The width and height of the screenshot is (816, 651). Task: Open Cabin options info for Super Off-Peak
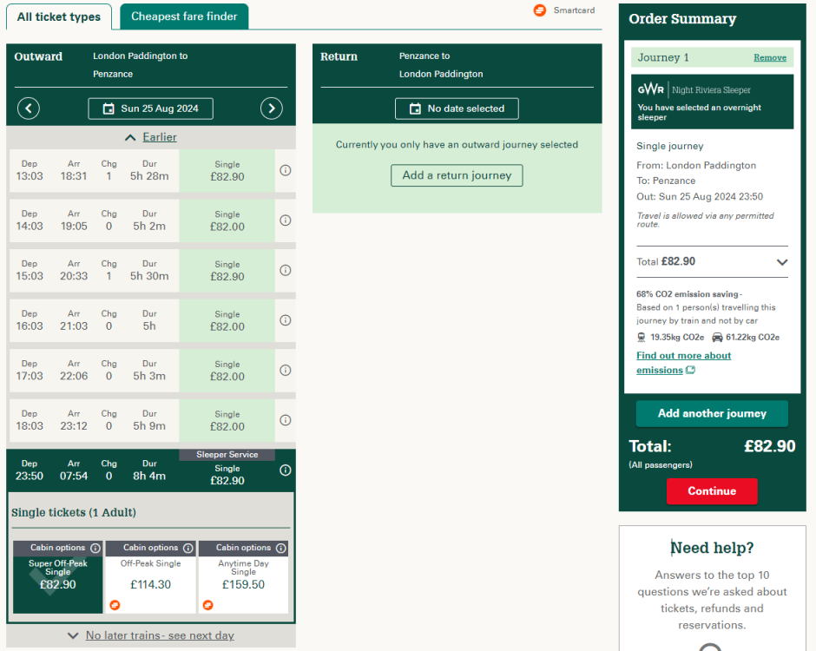click(x=95, y=548)
